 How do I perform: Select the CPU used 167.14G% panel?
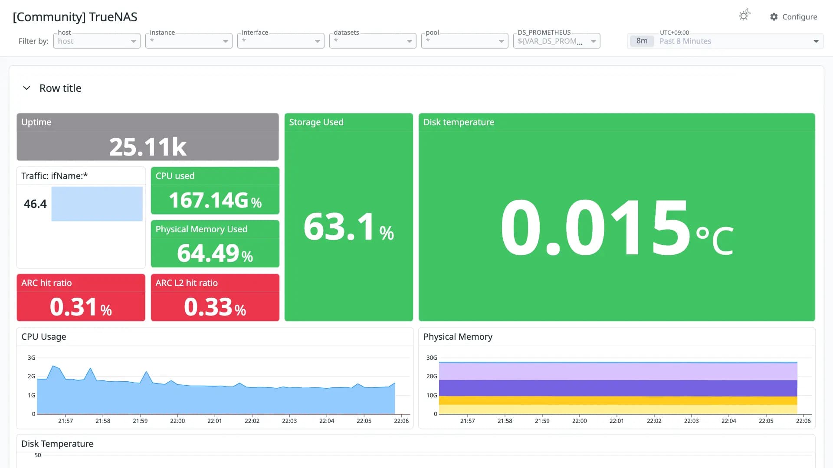pos(215,191)
